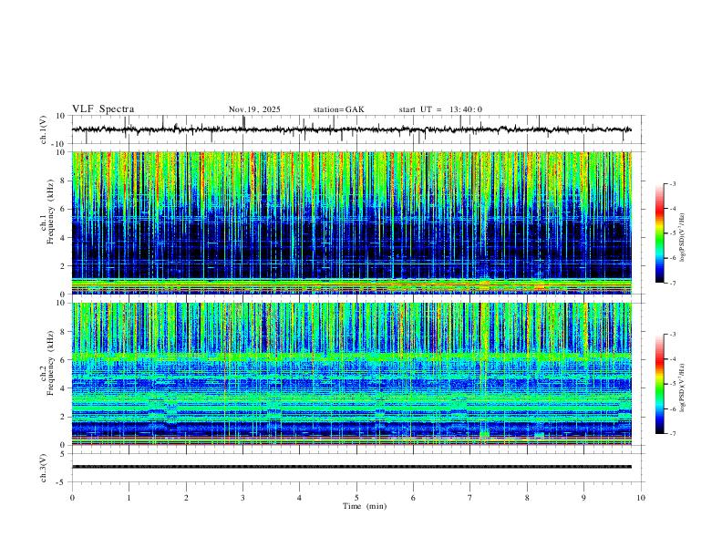
Task: Click the "ch.1(V)" axis label
Action: click(44, 129)
